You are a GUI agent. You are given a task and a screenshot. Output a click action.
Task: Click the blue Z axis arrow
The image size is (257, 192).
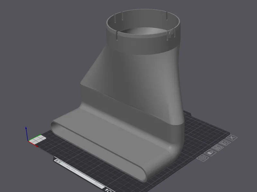(27, 133)
